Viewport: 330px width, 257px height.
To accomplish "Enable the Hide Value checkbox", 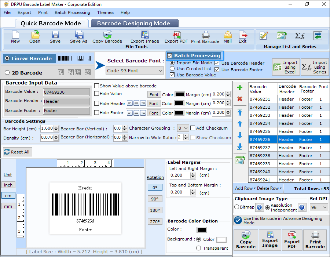I will pos(96,94).
